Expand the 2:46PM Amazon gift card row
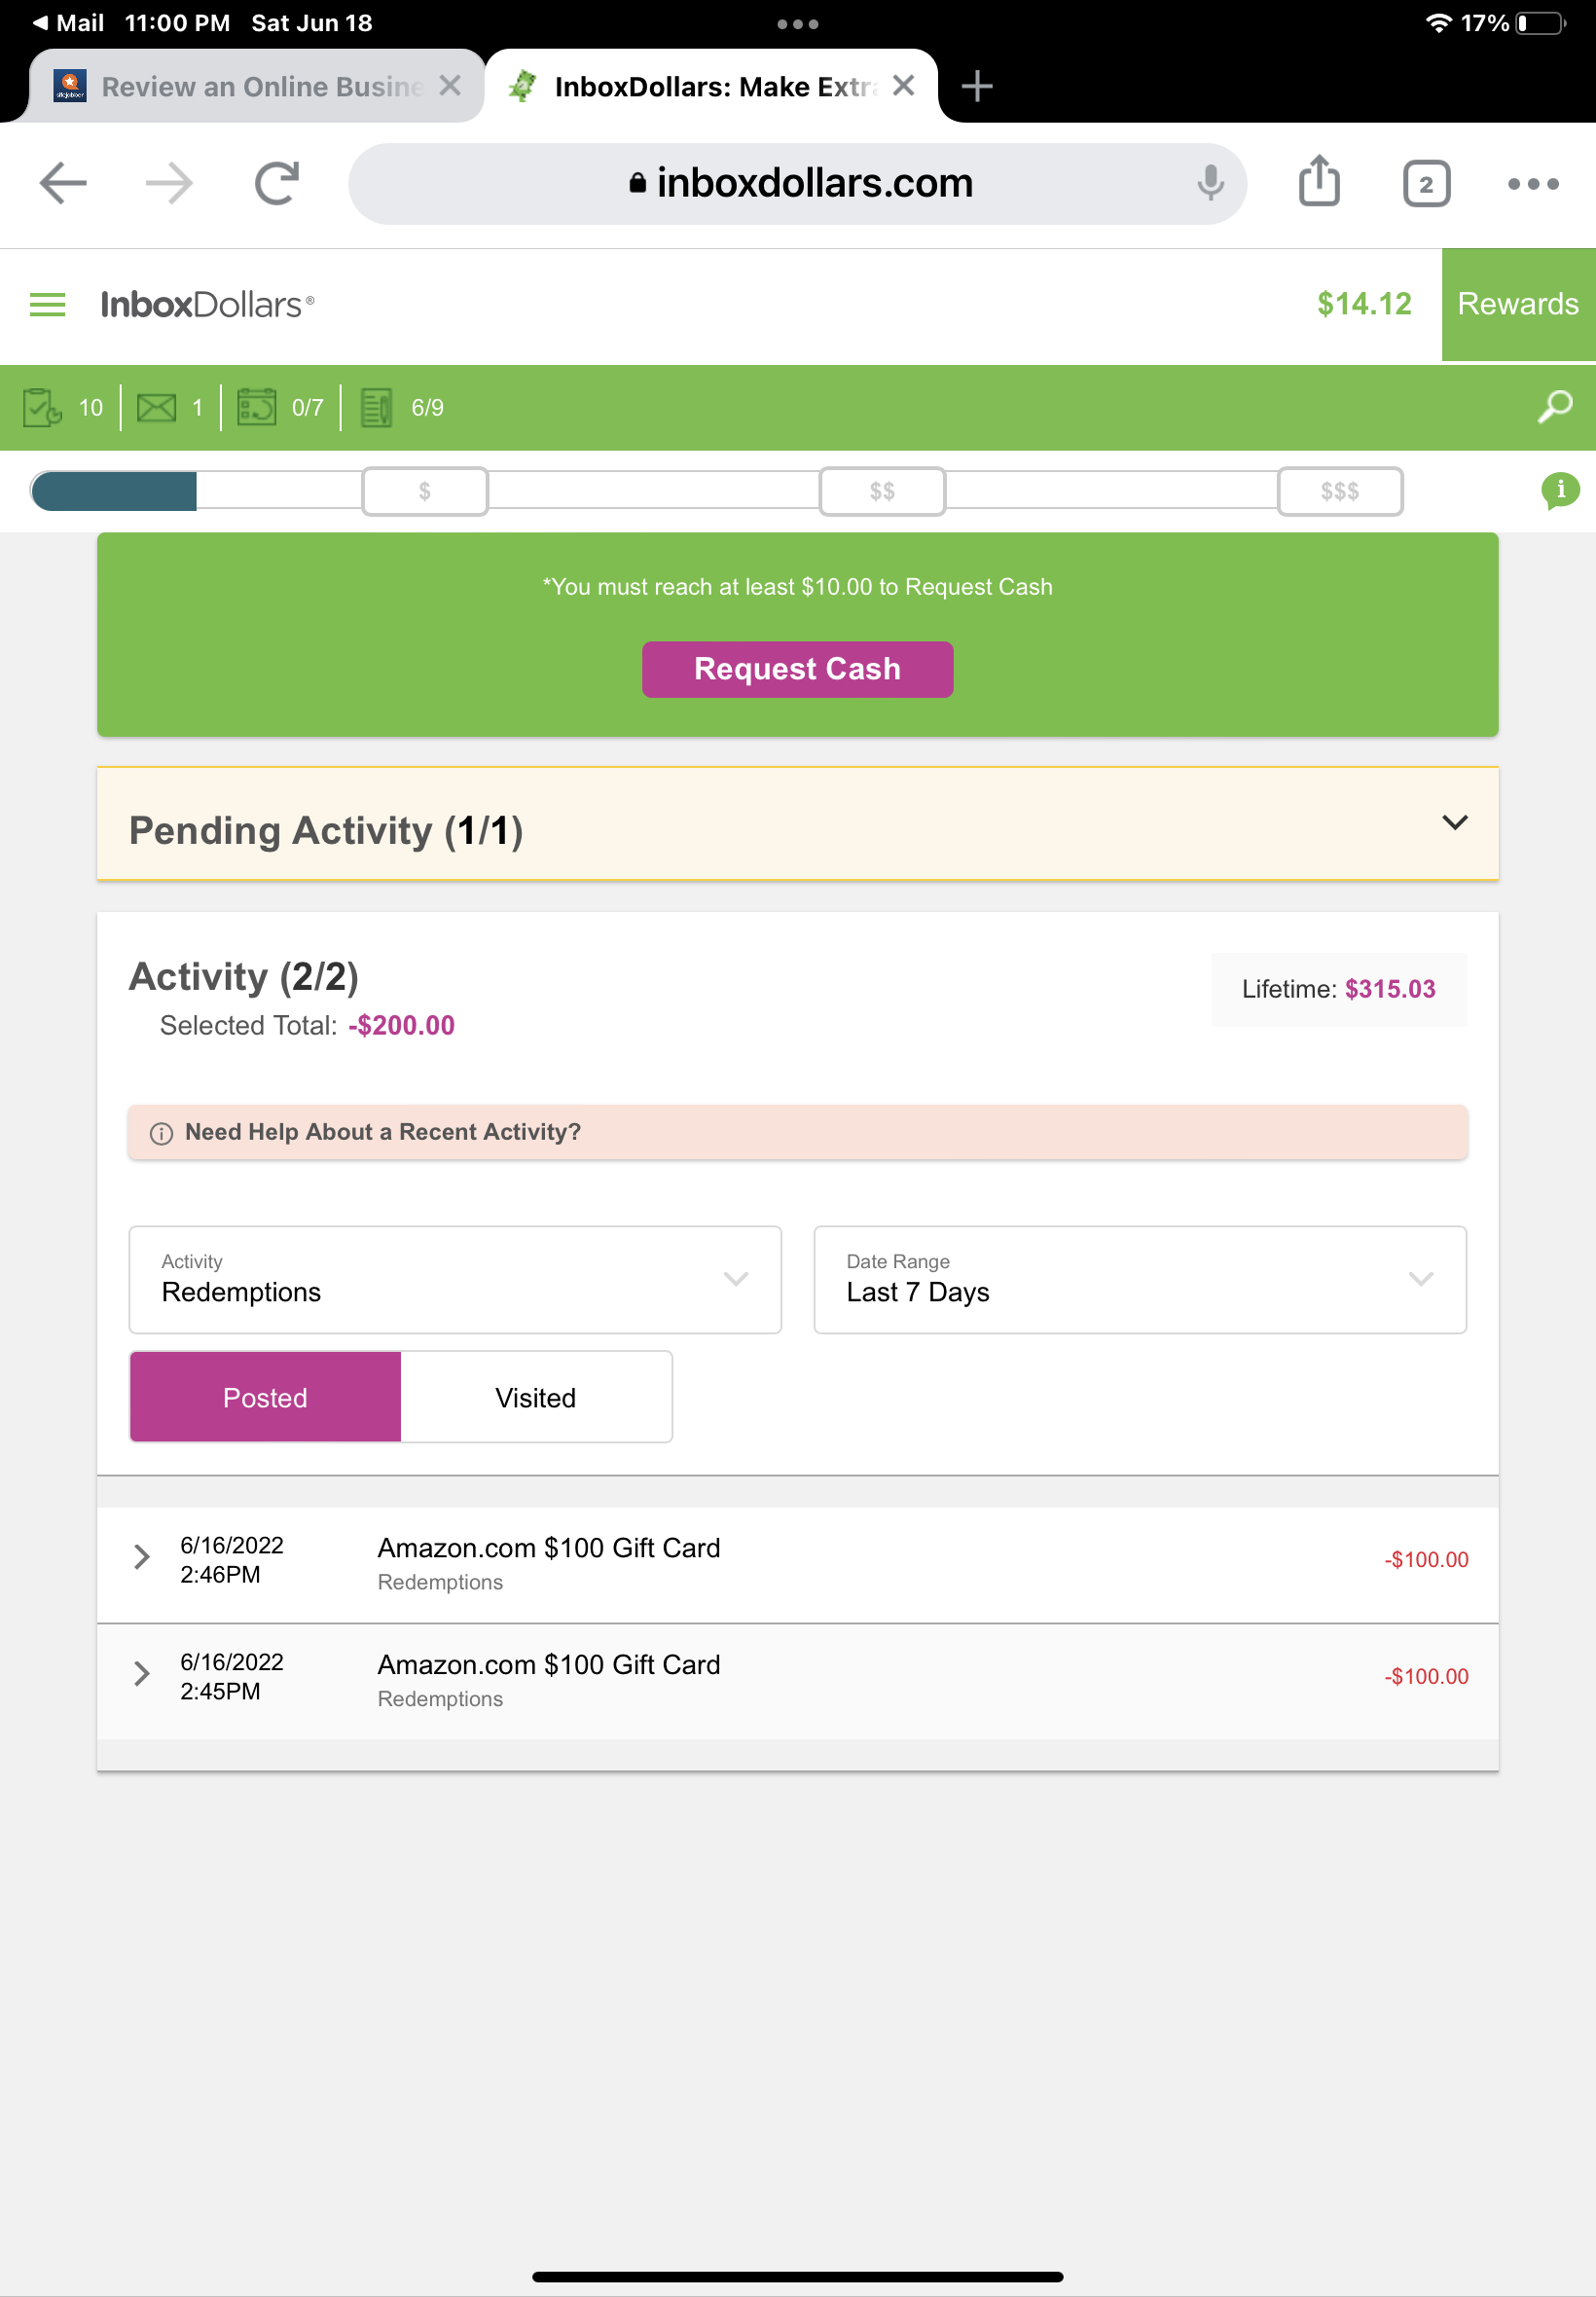 (142, 1557)
